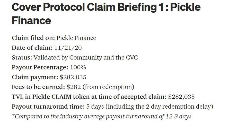The width and height of the screenshot is (247, 125).
Task: Click the "Payout Percentage:" label
Action: pos(39,67)
